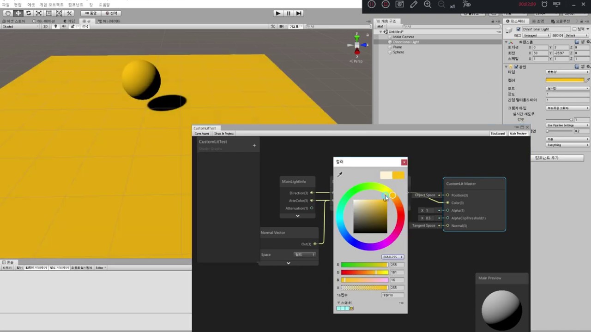Click Show In Project button
591x332 pixels.
[x=223, y=133]
